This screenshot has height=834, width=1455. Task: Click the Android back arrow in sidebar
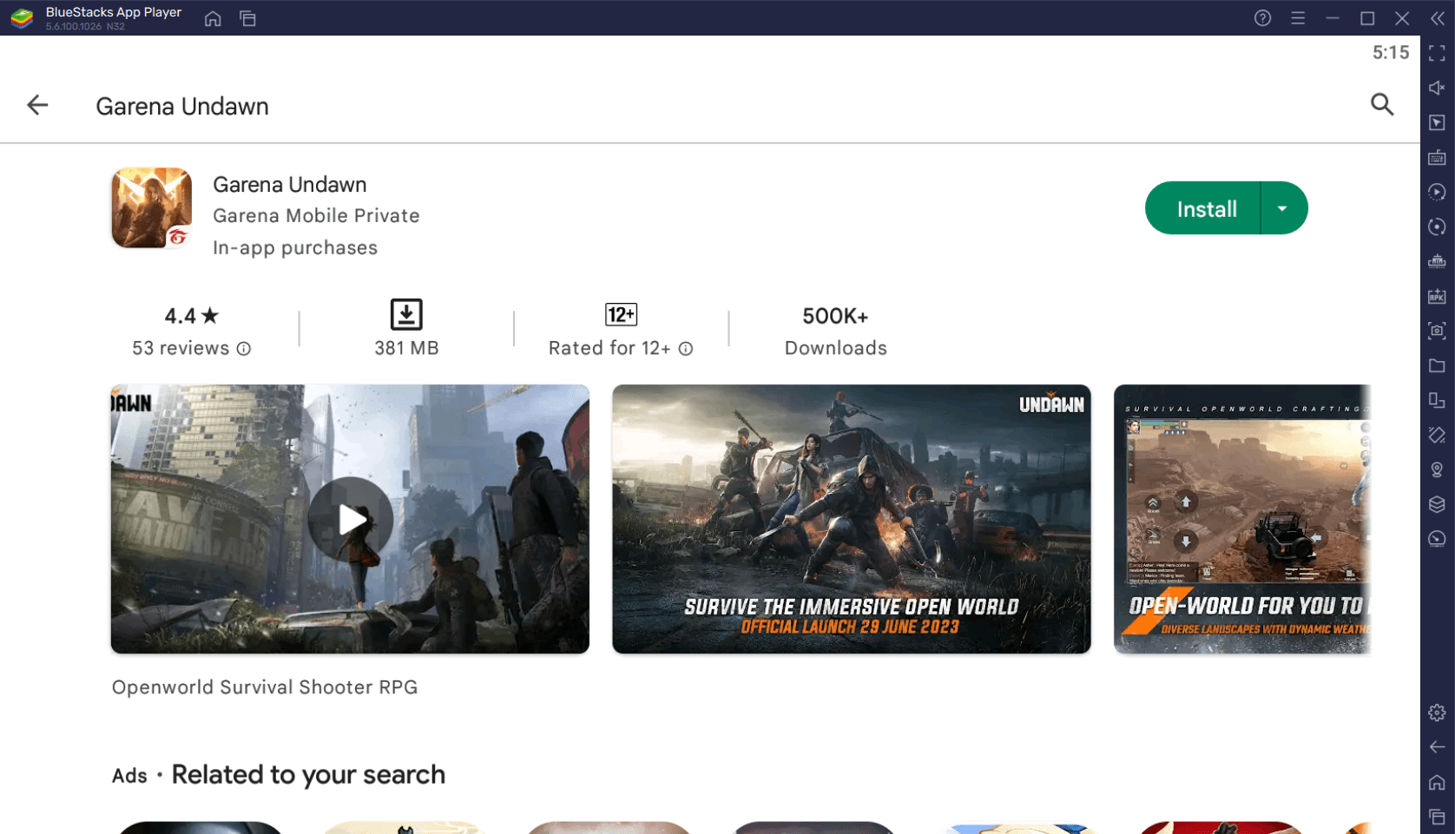1437,748
